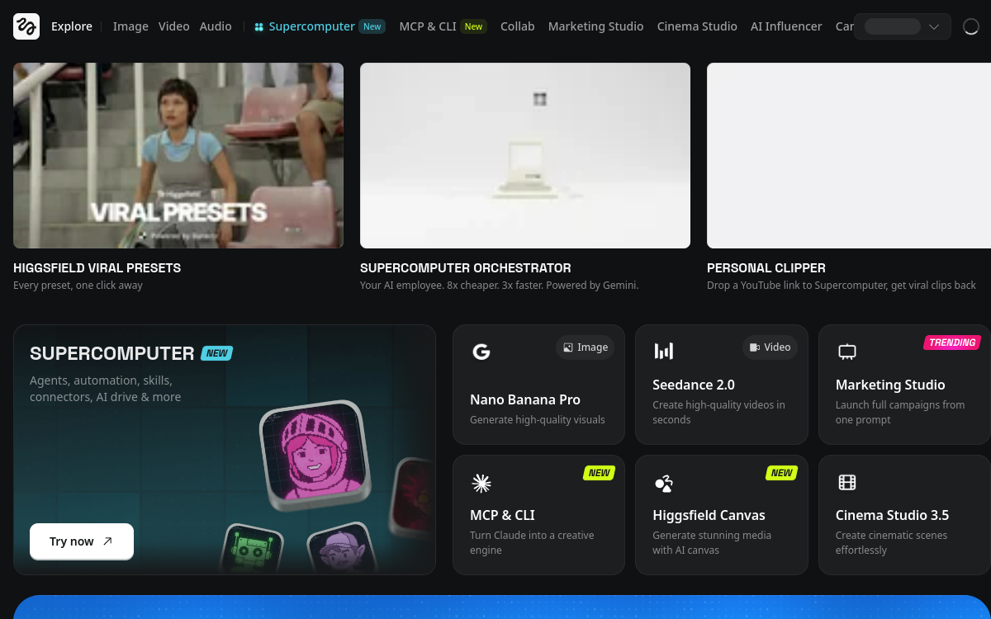Open AI Influencer nav item
This screenshot has width=991, height=619.
tap(786, 26)
